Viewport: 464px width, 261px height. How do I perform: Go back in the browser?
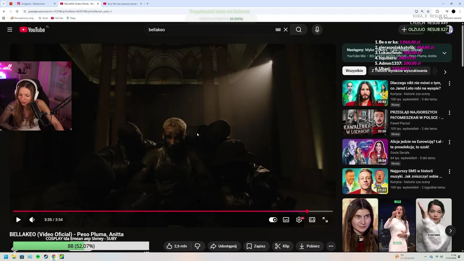point(4,11)
